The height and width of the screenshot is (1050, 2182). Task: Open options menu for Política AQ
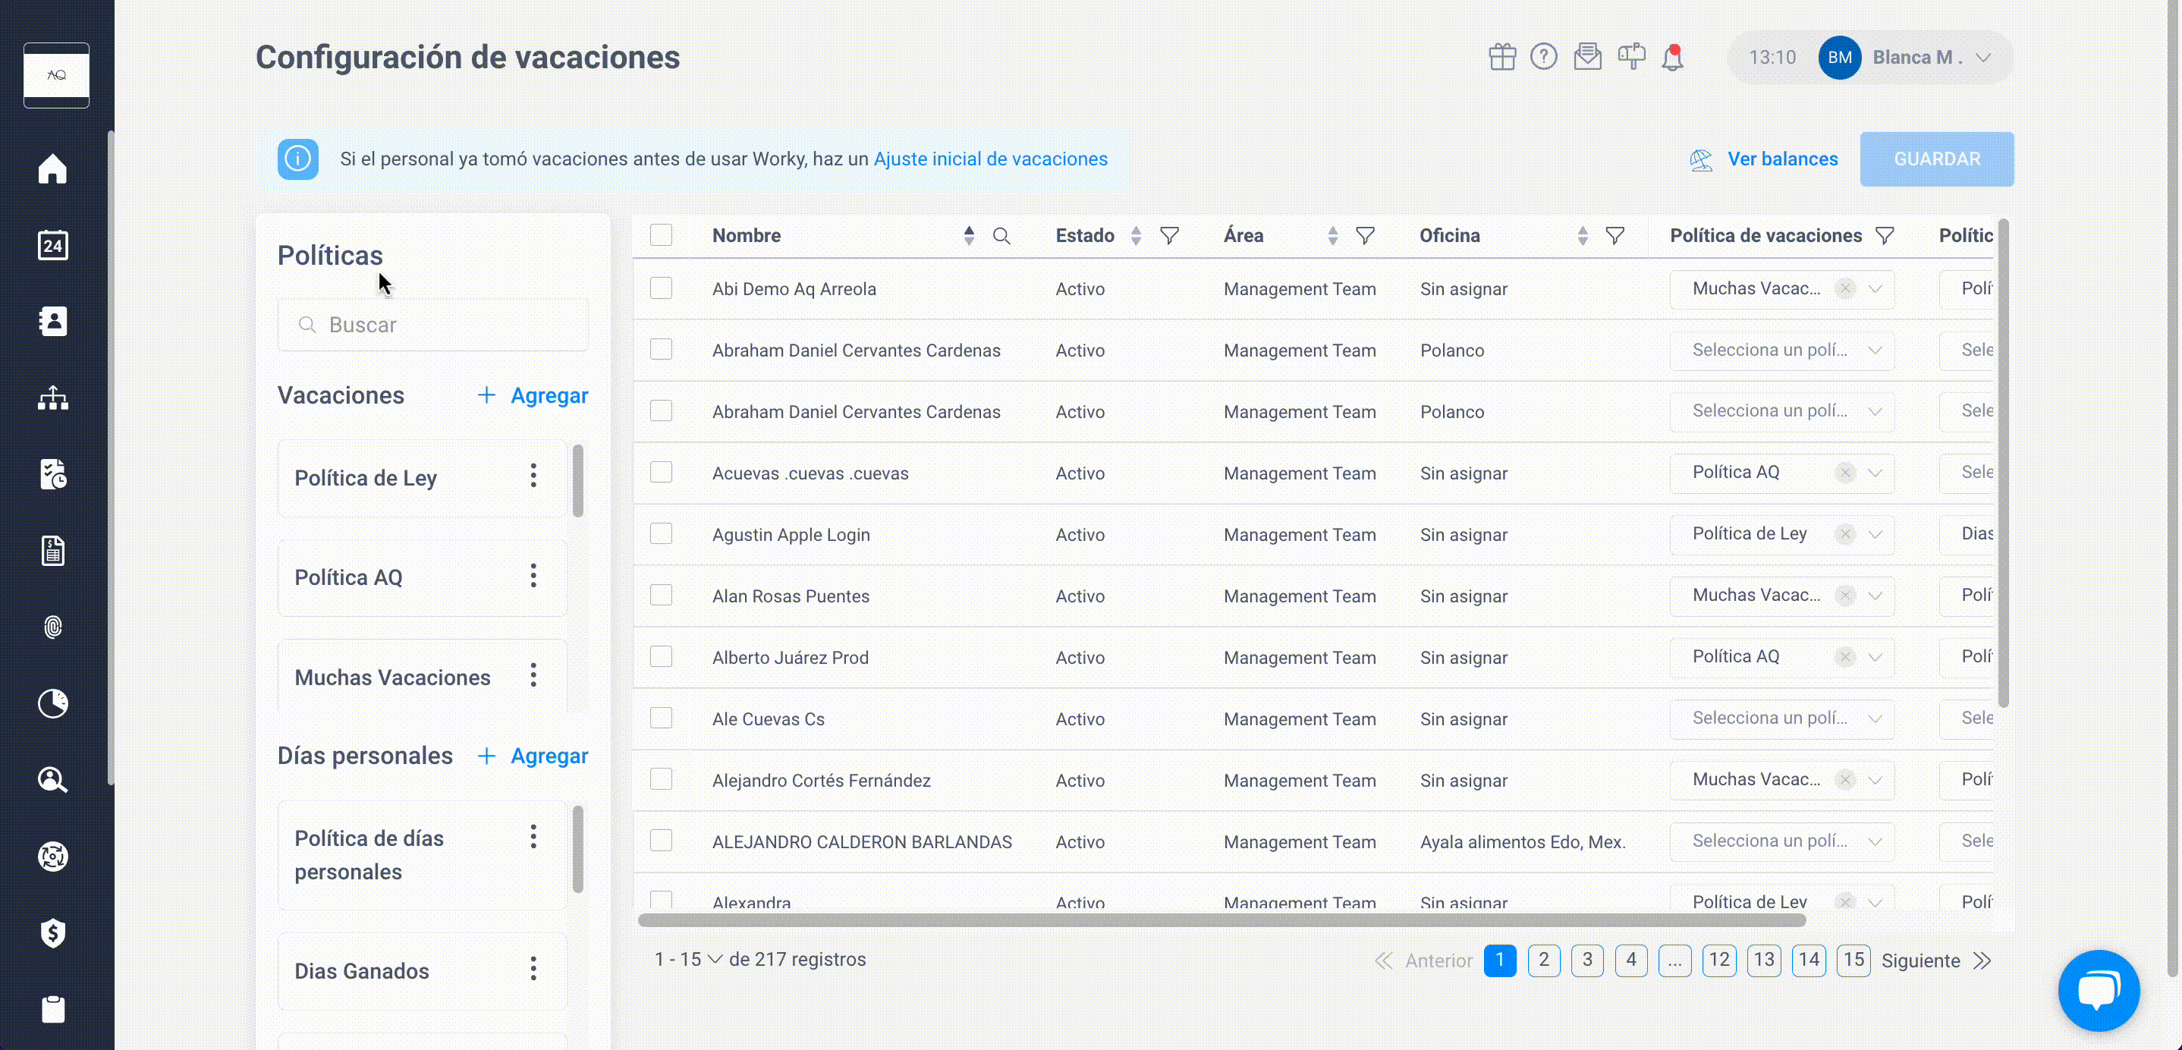tap(533, 576)
